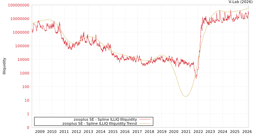Click the 0 y-axis label

pos(28,128)
